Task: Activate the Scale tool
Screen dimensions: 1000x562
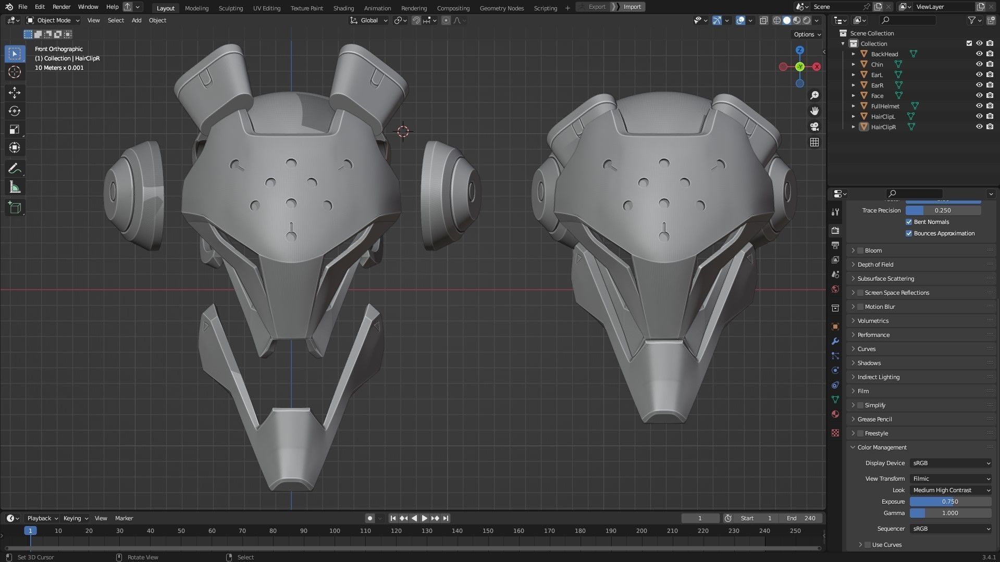Action: tap(15, 129)
